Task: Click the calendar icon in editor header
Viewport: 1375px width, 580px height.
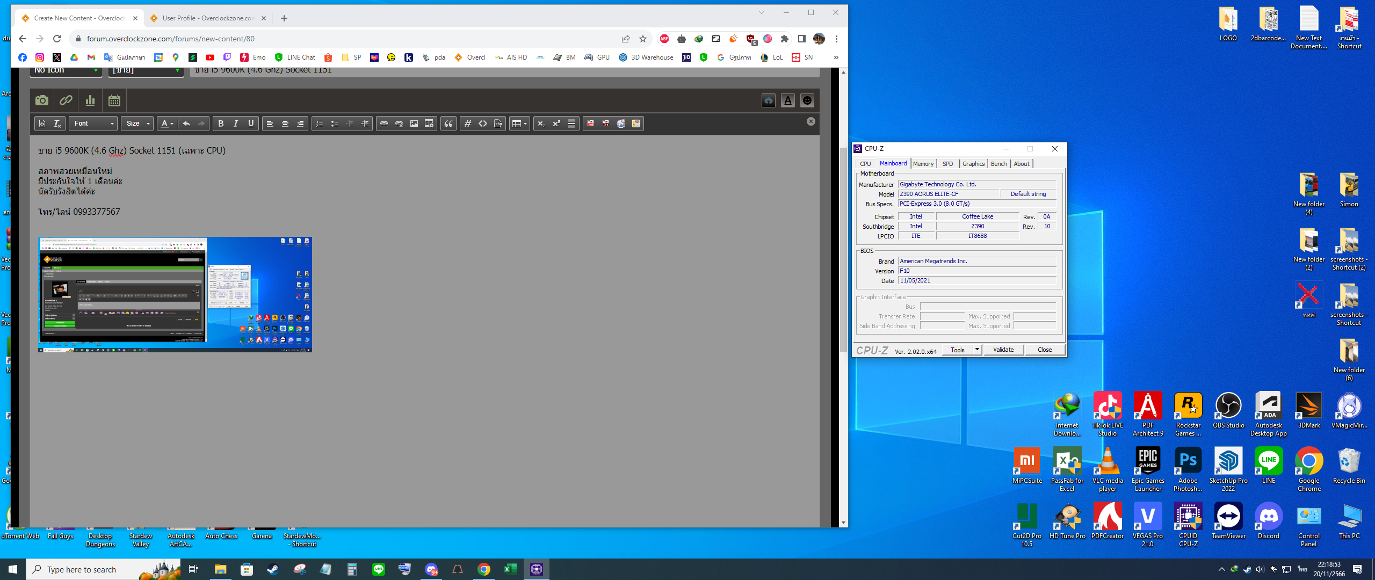Action: (x=114, y=100)
